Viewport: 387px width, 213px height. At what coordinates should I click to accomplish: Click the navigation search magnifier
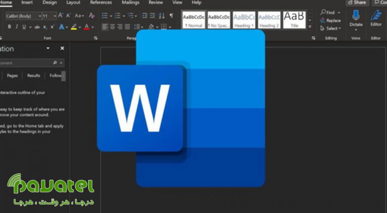pos(55,63)
